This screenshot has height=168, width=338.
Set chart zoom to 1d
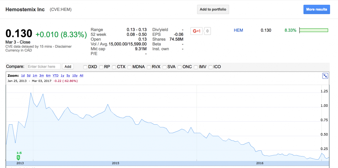point(23,76)
